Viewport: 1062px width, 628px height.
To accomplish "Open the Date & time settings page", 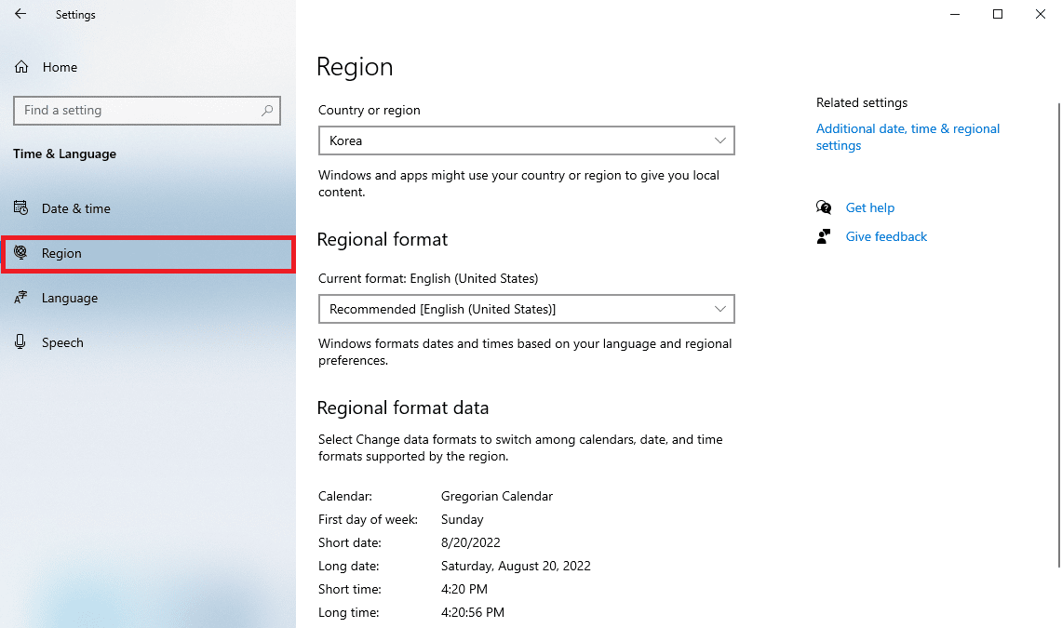I will [x=76, y=208].
